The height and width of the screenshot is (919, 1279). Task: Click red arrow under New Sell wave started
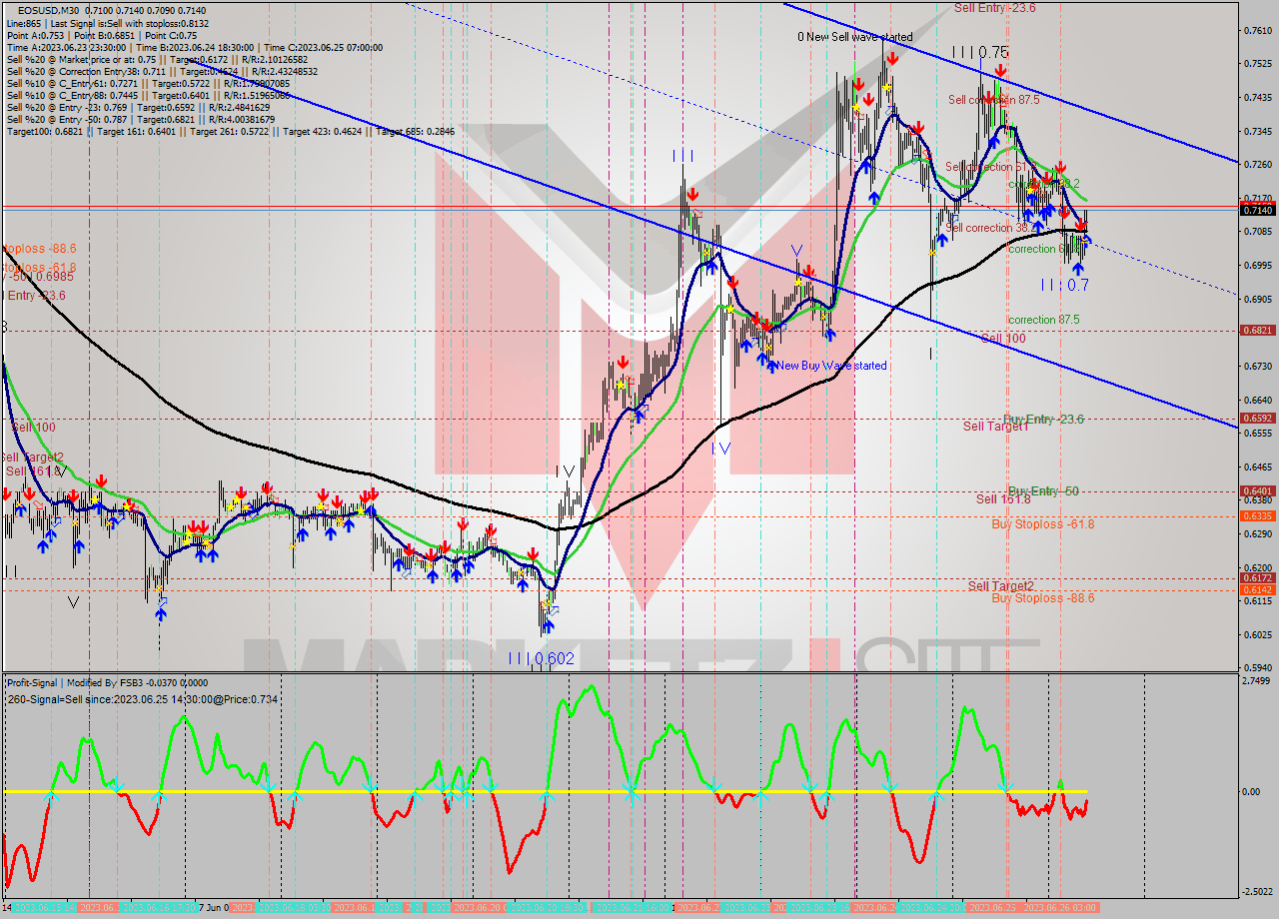pos(890,60)
